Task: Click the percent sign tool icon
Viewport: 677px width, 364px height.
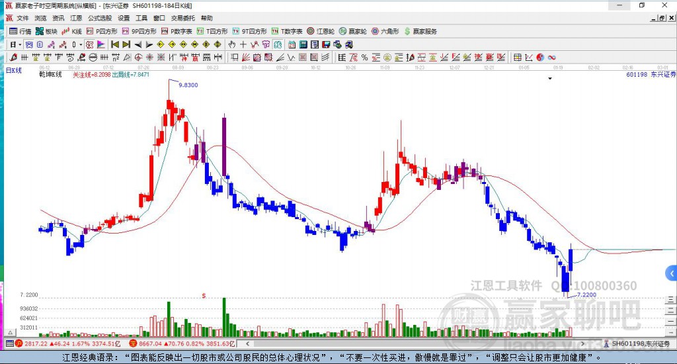Action: (x=364, y=58)
